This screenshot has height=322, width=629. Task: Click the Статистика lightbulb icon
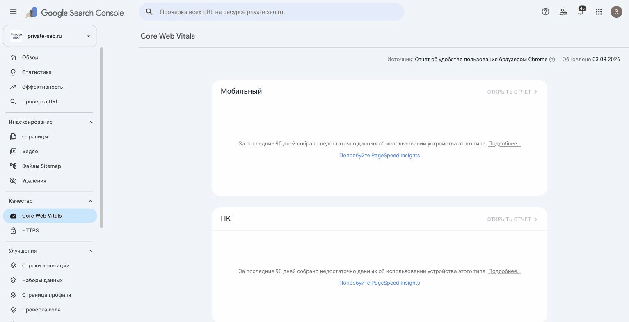tap(13, 72)
